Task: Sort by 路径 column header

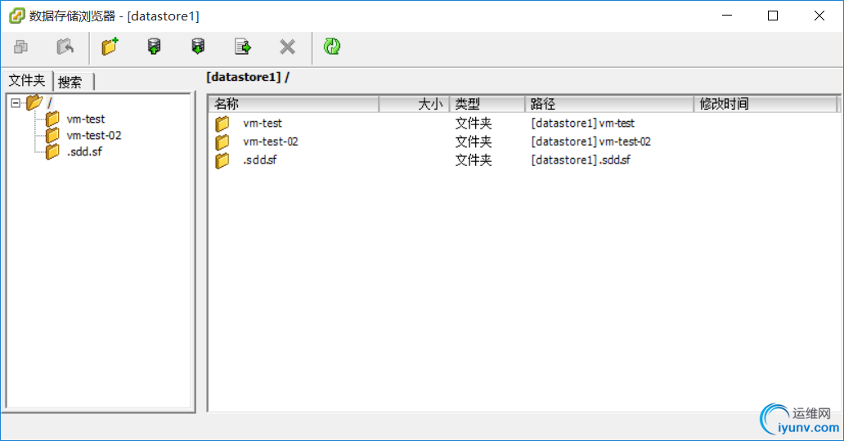Action: coord(609,104)
